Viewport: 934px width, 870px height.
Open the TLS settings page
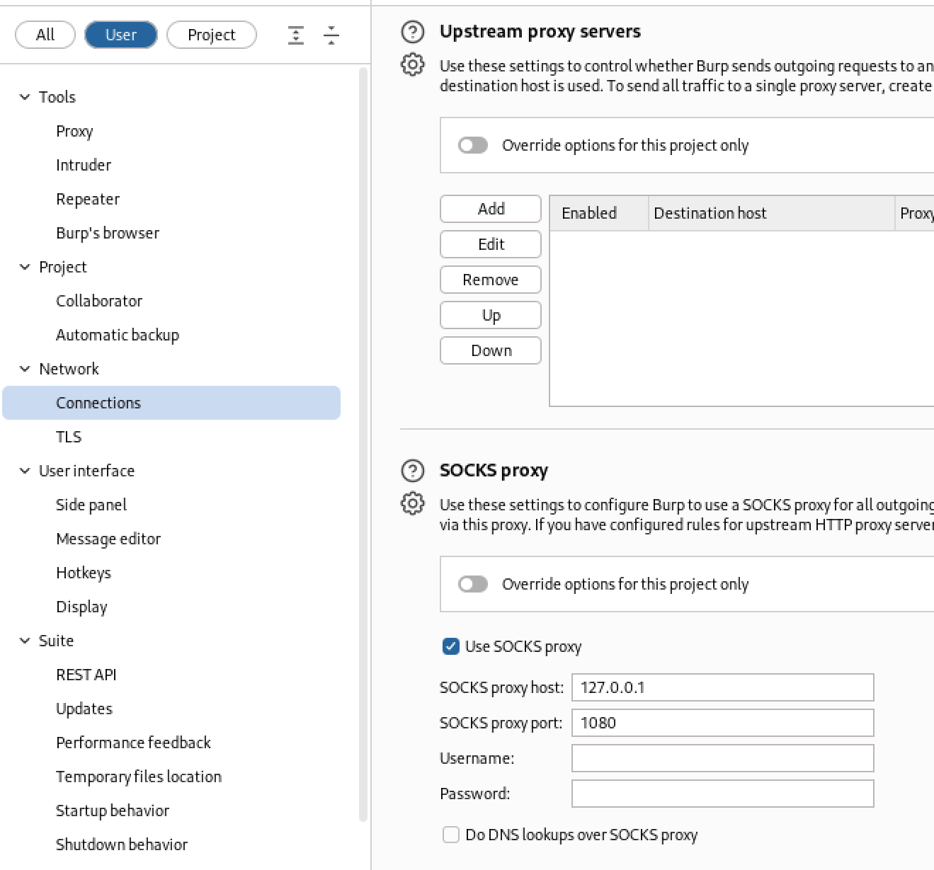click(69, 437)
